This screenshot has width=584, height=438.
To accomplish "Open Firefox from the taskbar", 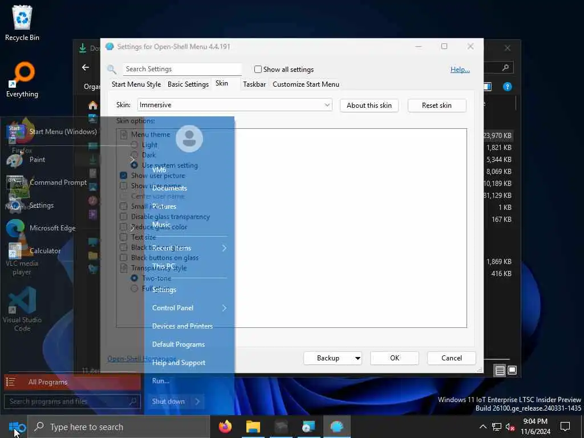I will (225, 427).
